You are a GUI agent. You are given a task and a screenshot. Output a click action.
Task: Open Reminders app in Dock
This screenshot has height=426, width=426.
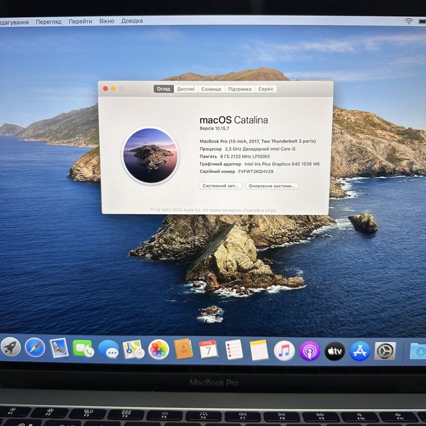coord(234,350)
